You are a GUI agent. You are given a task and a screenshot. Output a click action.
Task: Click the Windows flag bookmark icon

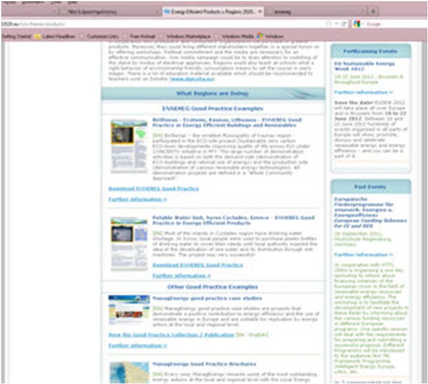[x=260, y=36]
